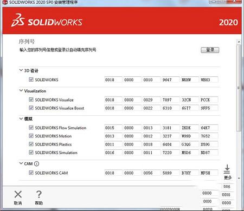Click the 序列号 heading text
This screenshot has width=244, height=211.
[x=27, y=42]
